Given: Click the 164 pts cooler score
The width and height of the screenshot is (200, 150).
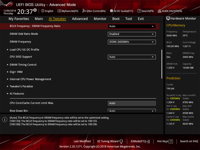Looking at the screenshot, I should (170, 89).
